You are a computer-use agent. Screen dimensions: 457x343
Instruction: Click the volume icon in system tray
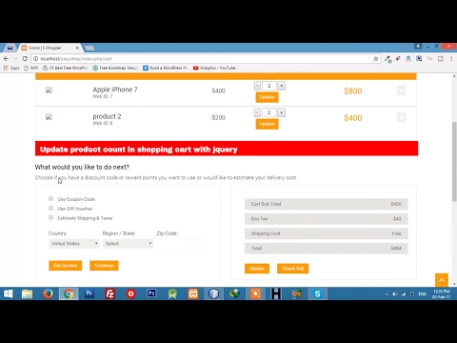(x=395, y=294)
